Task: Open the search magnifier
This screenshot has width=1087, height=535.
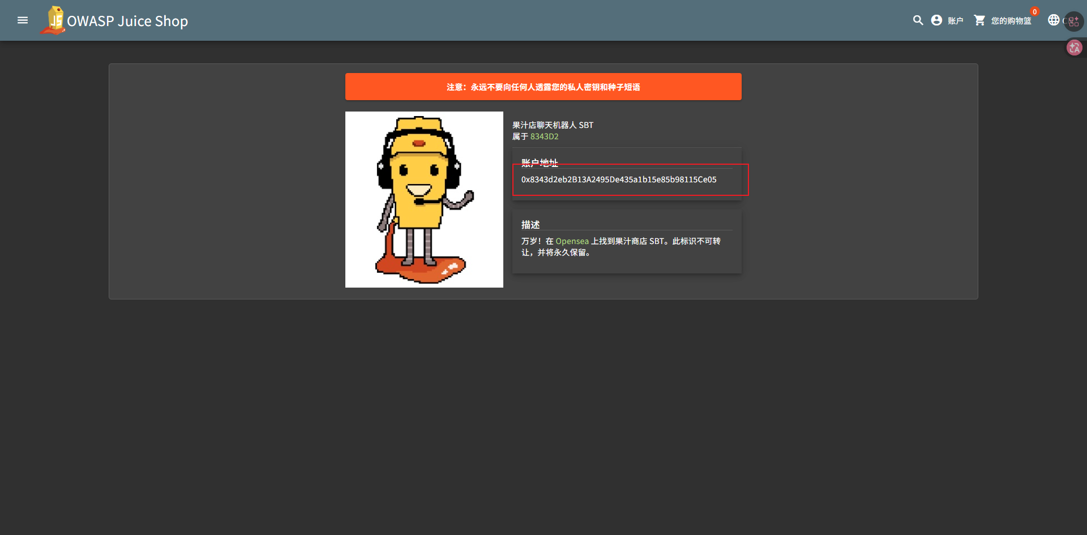Action: pyautogui.click(x=918, y=20)
